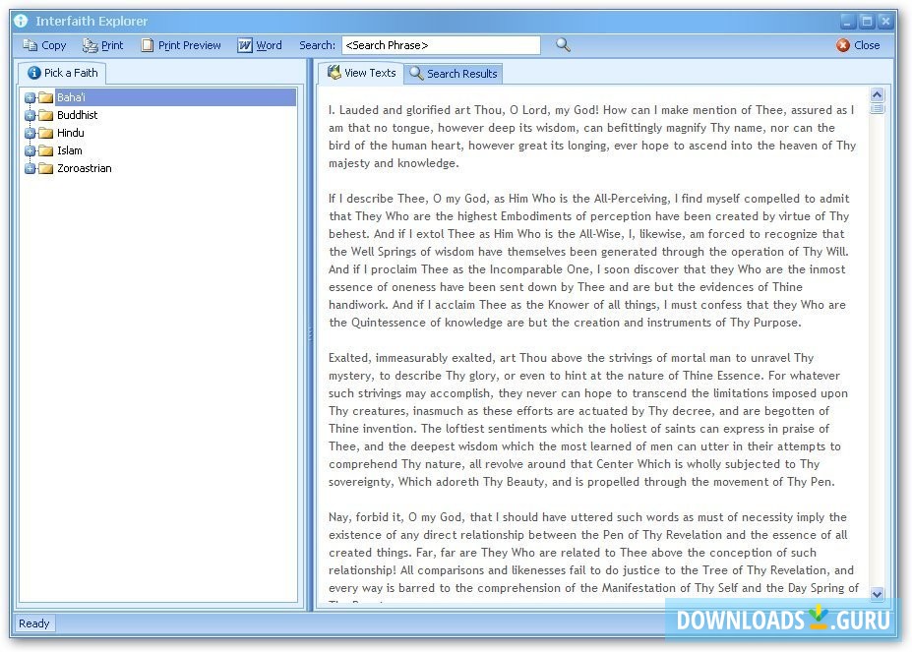The height and width of the screenshot is (652, 912).
Task: Click the Zoroastrian folder icon
Action: pos(45,169)
